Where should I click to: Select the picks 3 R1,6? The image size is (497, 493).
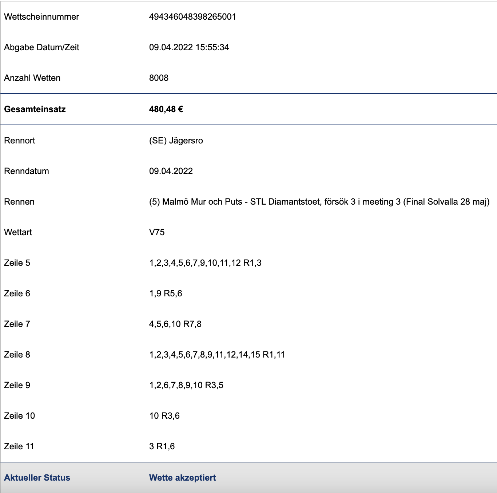pos(162,446)
